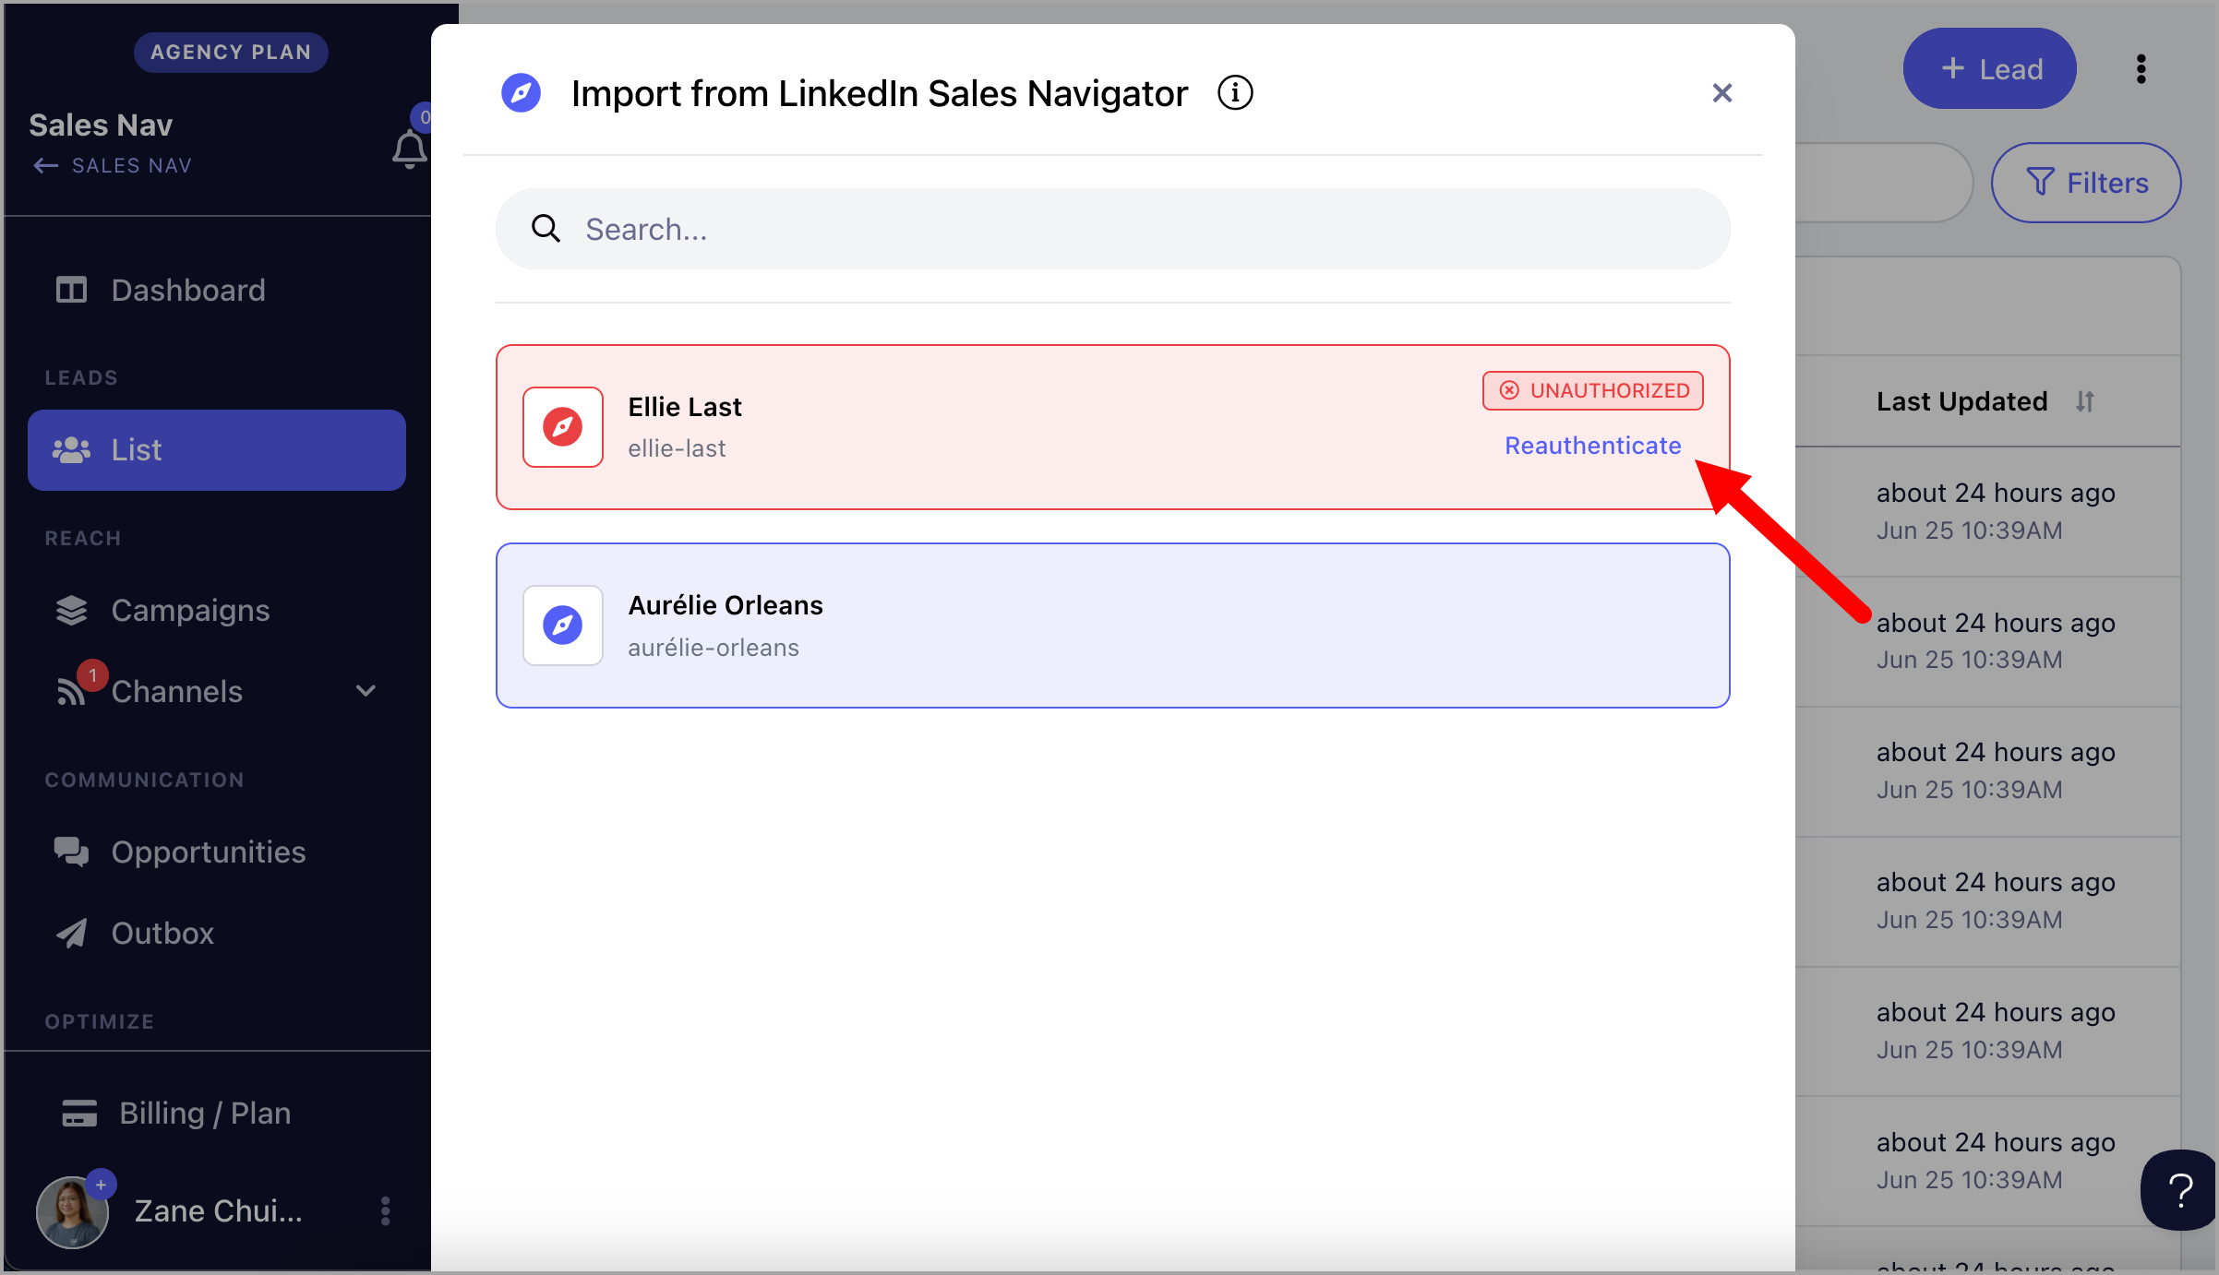Open Billing / Plan in the sidebar
The width and height of the screenshot is (2219, 1275).
click(204, 1114)
